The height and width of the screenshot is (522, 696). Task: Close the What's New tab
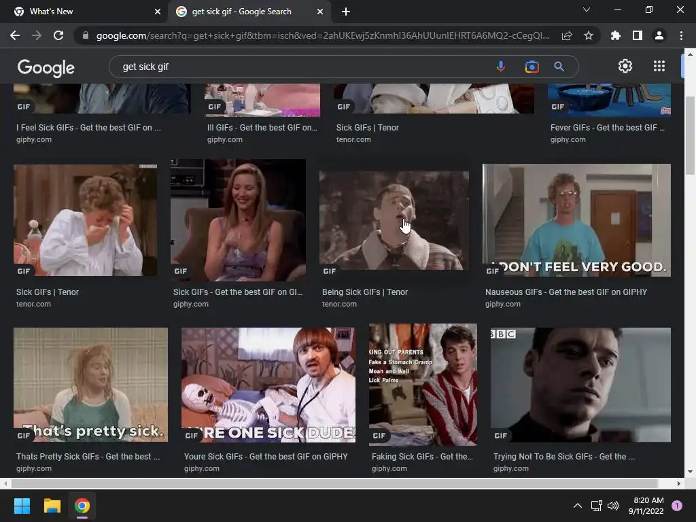[158, 12]
